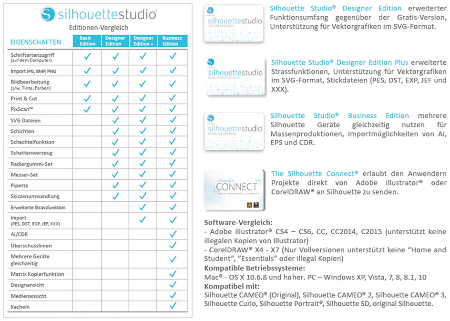The width and height of the screenshot is (450, 321).
Task: Click the Überschusslinien row label
Action: pos(31,246)
